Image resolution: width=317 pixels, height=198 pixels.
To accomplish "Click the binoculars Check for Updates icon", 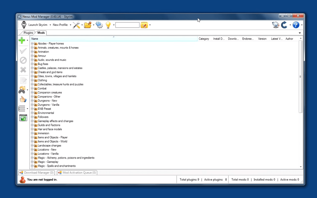I will coord(22,90).
